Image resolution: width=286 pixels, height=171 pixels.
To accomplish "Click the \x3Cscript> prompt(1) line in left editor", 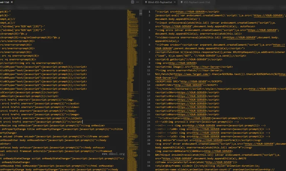I will tap(29, 92).
